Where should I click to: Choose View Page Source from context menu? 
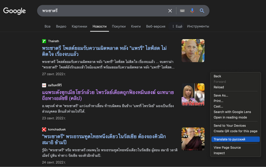(x=227, y=147)
